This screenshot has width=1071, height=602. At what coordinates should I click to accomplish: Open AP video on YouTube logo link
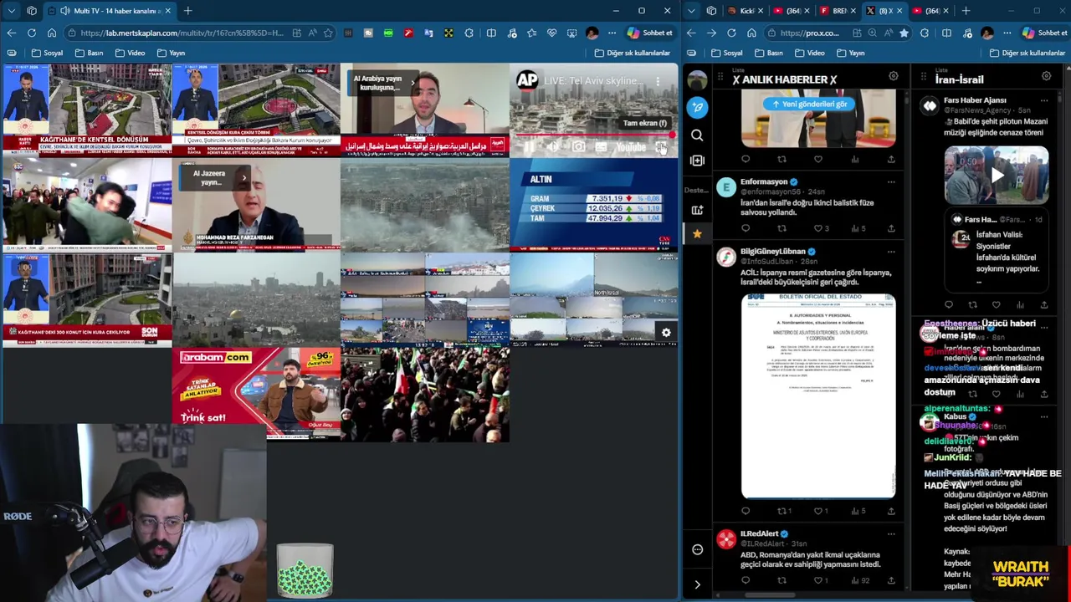click(x=631, y=147)
